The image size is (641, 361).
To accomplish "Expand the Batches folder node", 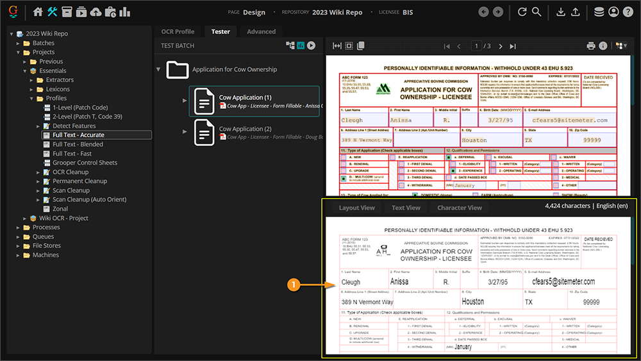I will [x=19, y=43].
